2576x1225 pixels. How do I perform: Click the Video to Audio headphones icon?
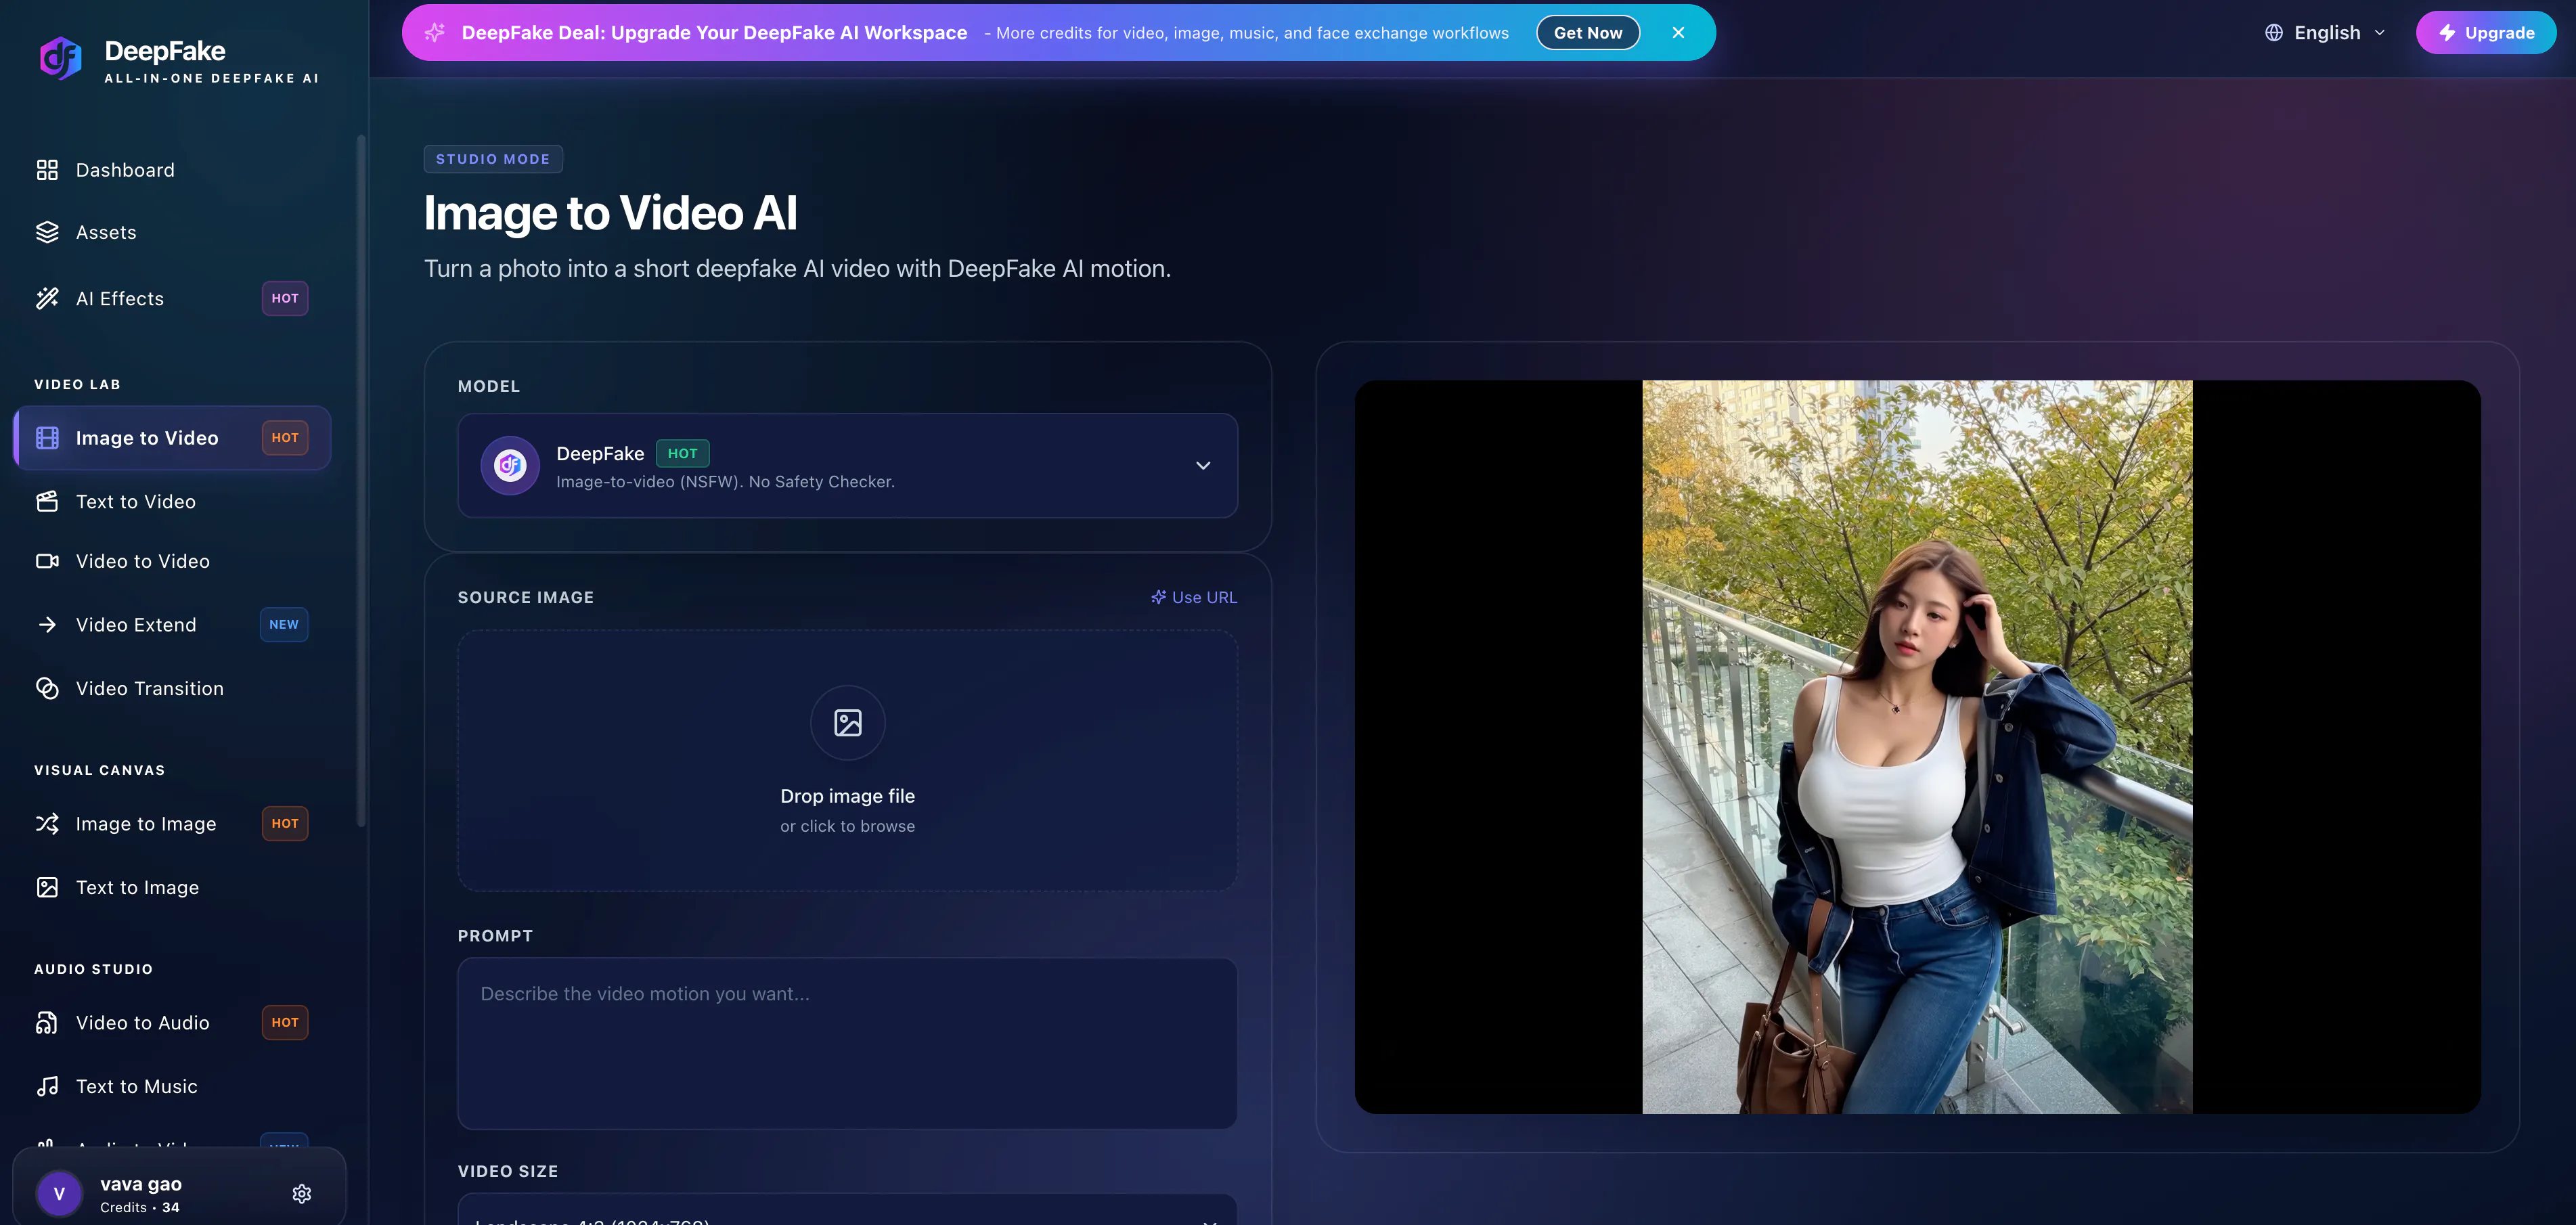click(x=47, y=1022)
